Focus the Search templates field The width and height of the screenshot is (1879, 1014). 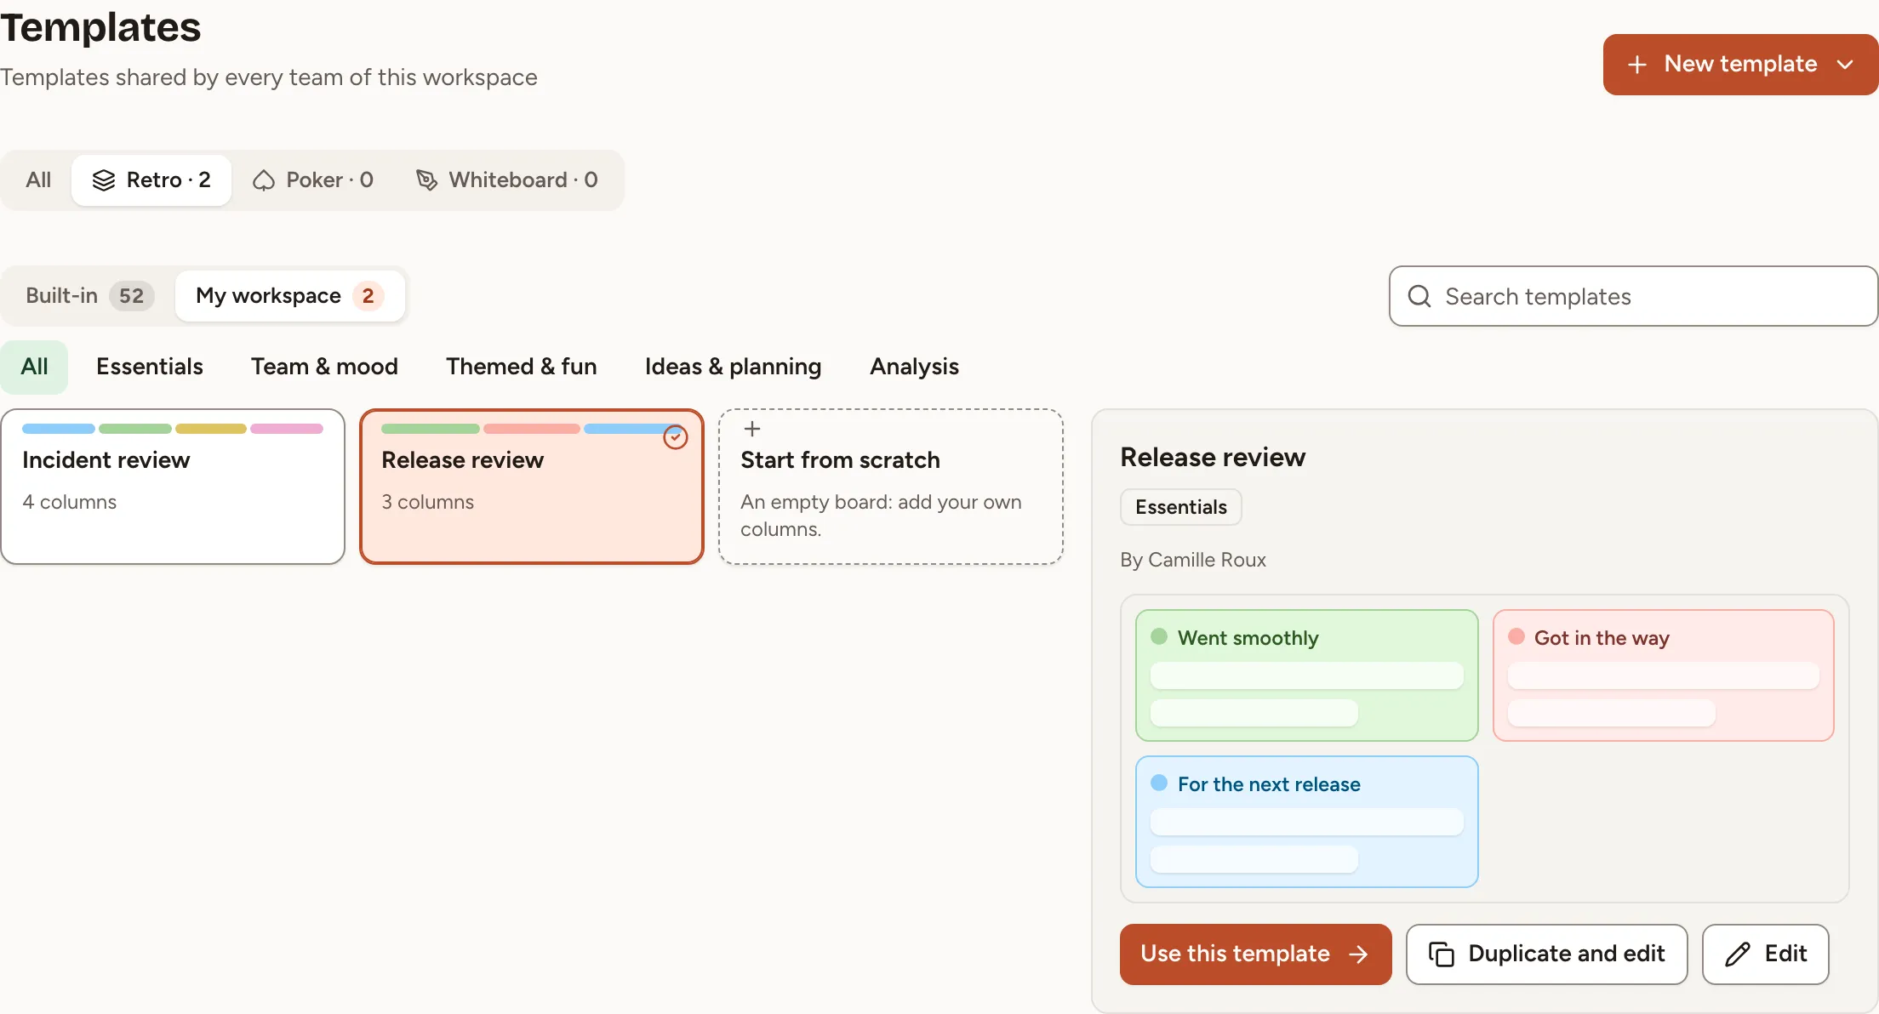(x=1633, y=296)
